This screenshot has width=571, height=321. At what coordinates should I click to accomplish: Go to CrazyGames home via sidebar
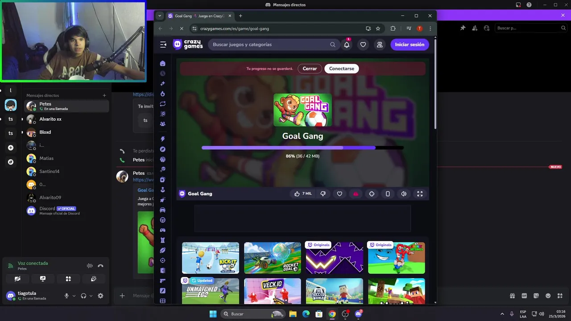[x=163, y=63]
